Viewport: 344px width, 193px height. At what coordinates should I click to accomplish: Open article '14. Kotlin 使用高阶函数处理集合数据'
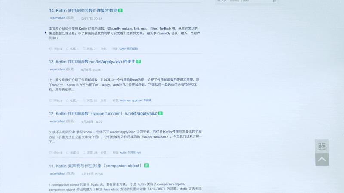(x=83, y=10)
